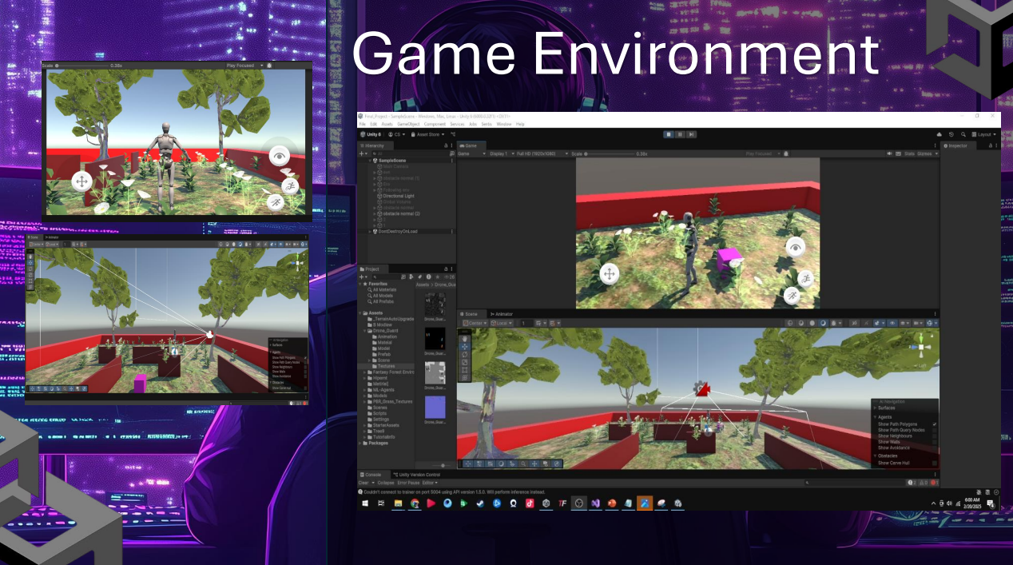Viewport: 1013px width, 565px height.
Task: Open the Windows Start menu on the taskbar
Action: coord(365,503)
